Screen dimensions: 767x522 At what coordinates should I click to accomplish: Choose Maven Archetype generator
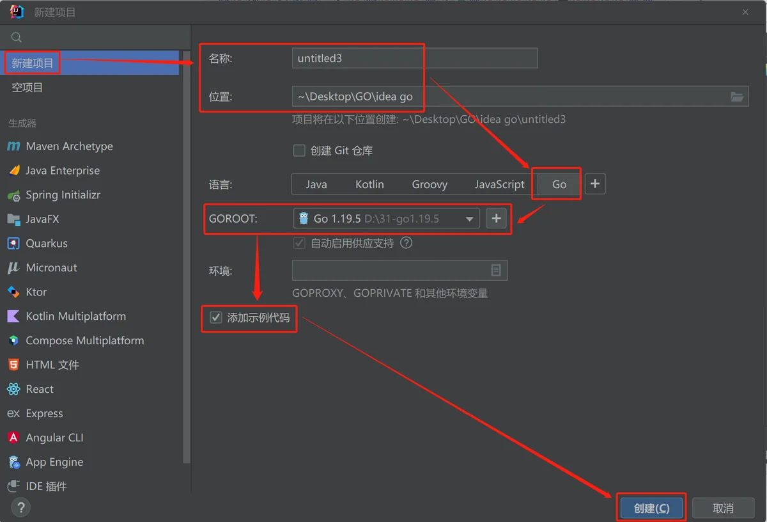click(89, 146)
